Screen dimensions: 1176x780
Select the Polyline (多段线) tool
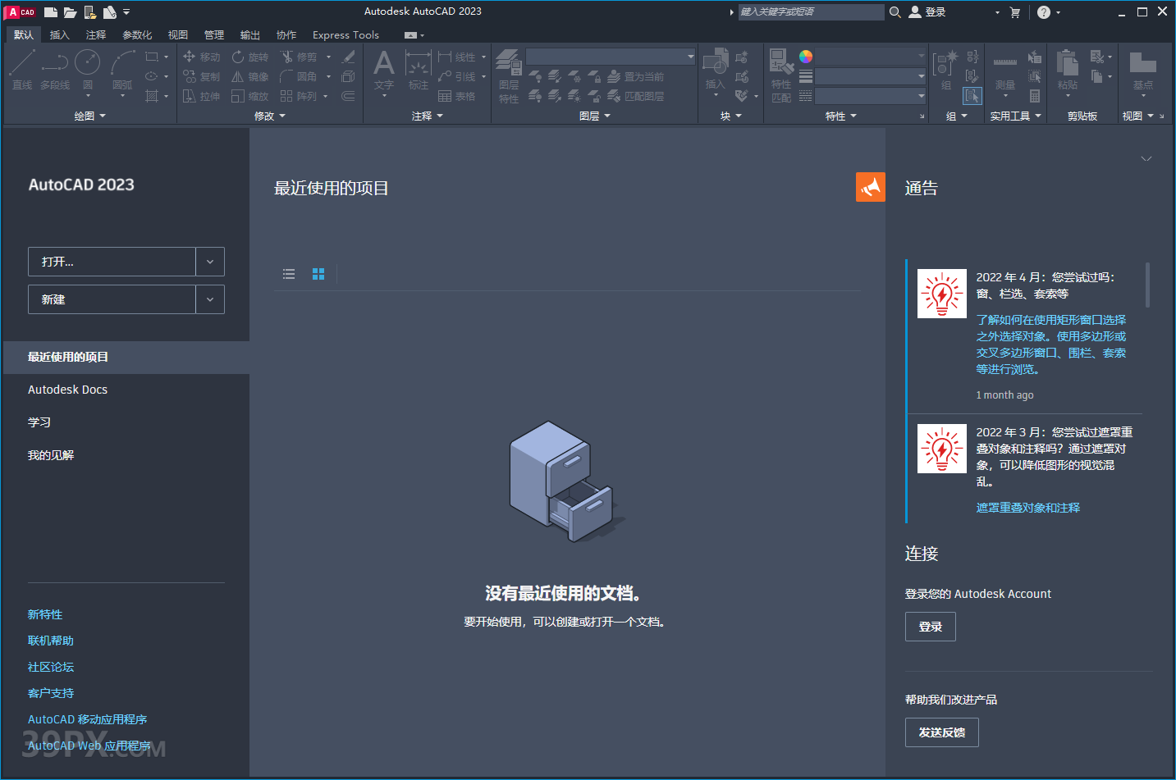point(55,70)
